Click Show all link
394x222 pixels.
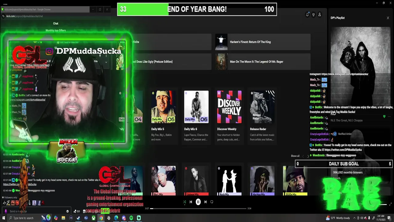295,156
